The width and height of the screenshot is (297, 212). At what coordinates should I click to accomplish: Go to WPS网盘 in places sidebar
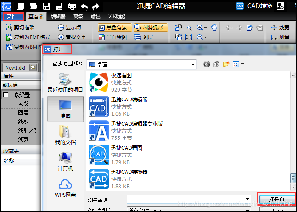65,188
